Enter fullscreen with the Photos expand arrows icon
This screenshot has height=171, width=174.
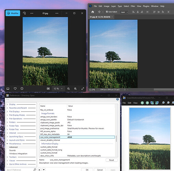point(83,89)
